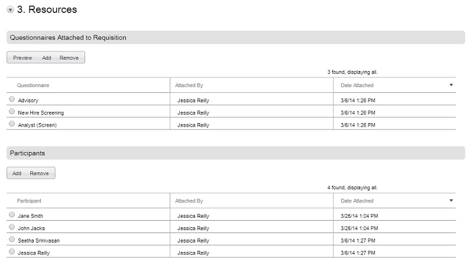Click Preview in questionnaires toolbar
The width and height of the screenshot is (469, 268).
(x=22, y=58)
